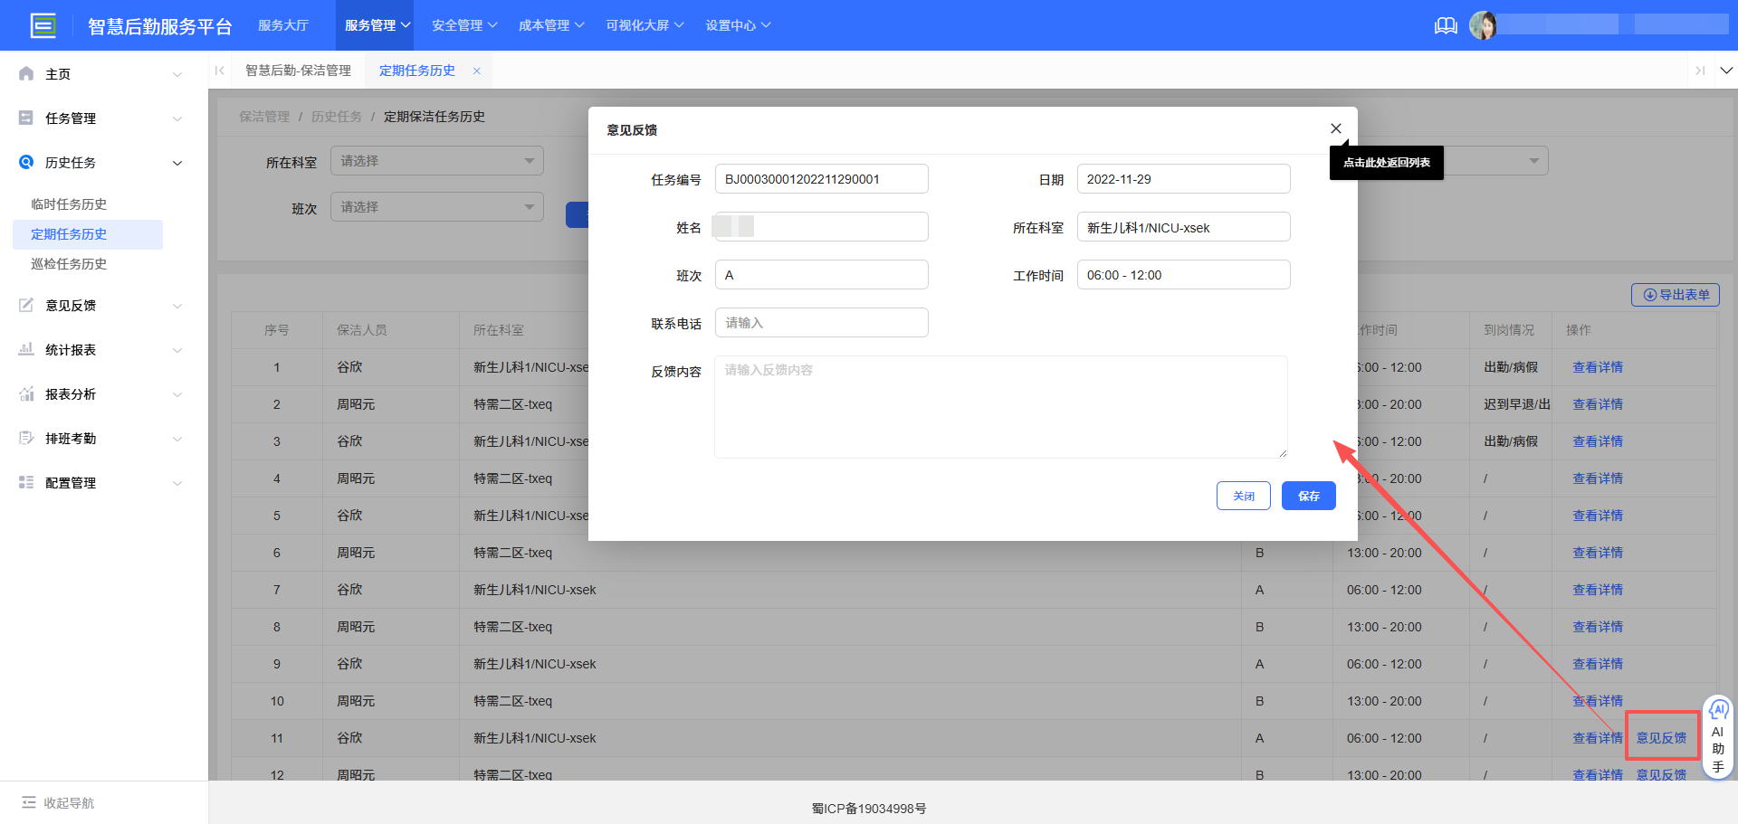Open the 统计报表 chart icon
This screenshot has width=1738, height=824.
25,349
